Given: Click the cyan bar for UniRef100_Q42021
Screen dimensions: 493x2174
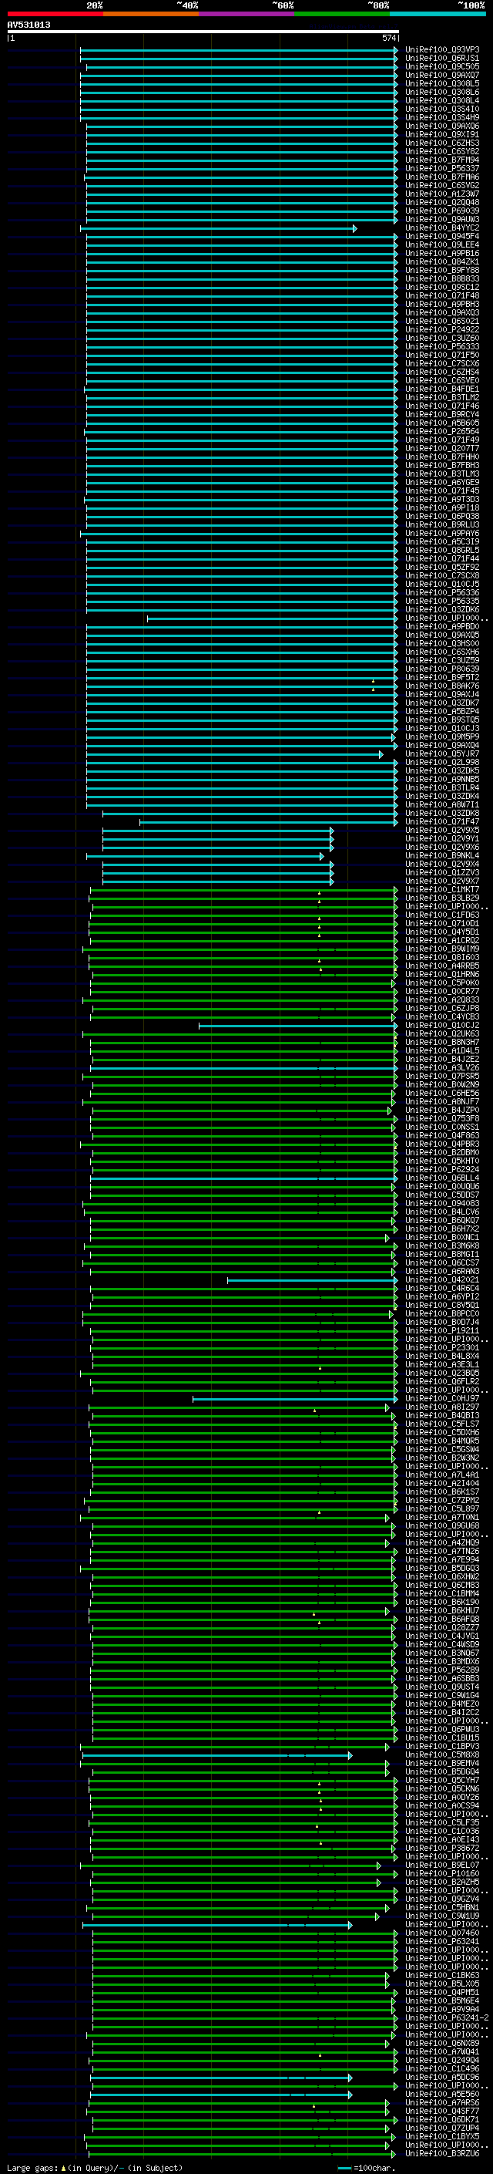Looking at the screenshot, I should point(313,1281).
